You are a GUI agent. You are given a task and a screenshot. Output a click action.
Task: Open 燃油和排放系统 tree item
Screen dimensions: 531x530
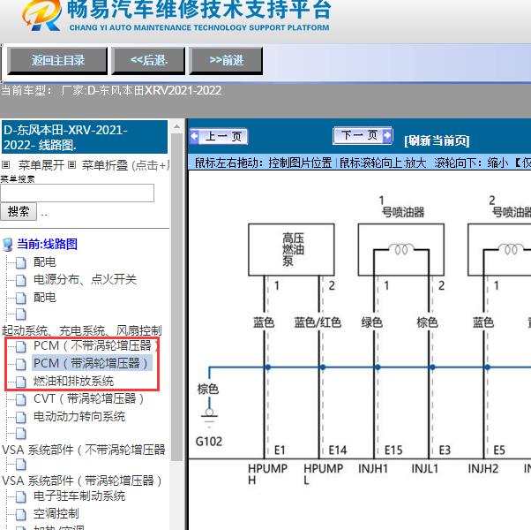coord(73,381)
